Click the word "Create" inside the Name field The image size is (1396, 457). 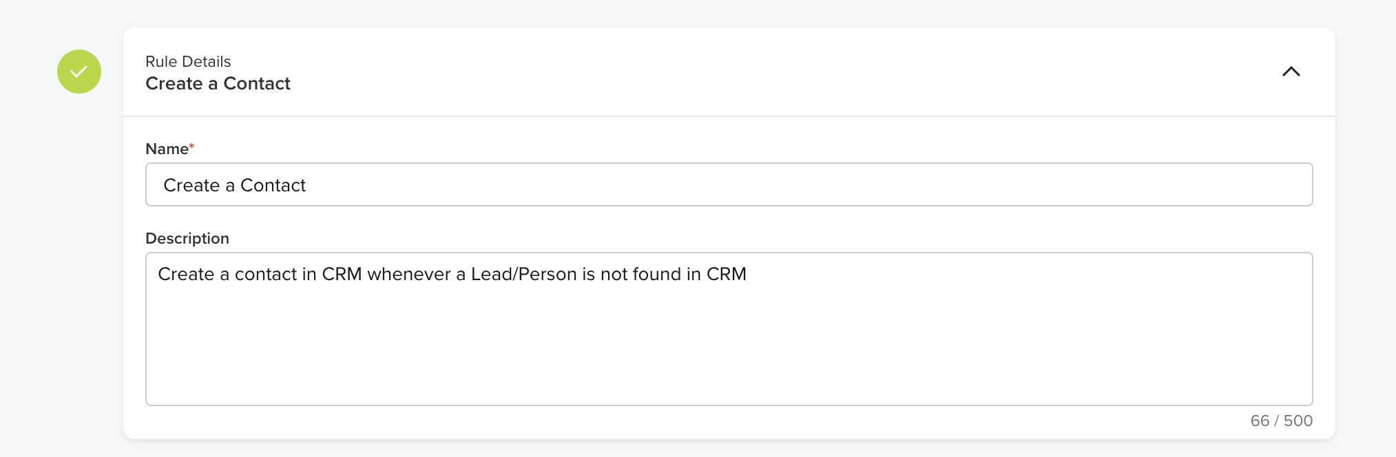191,185
